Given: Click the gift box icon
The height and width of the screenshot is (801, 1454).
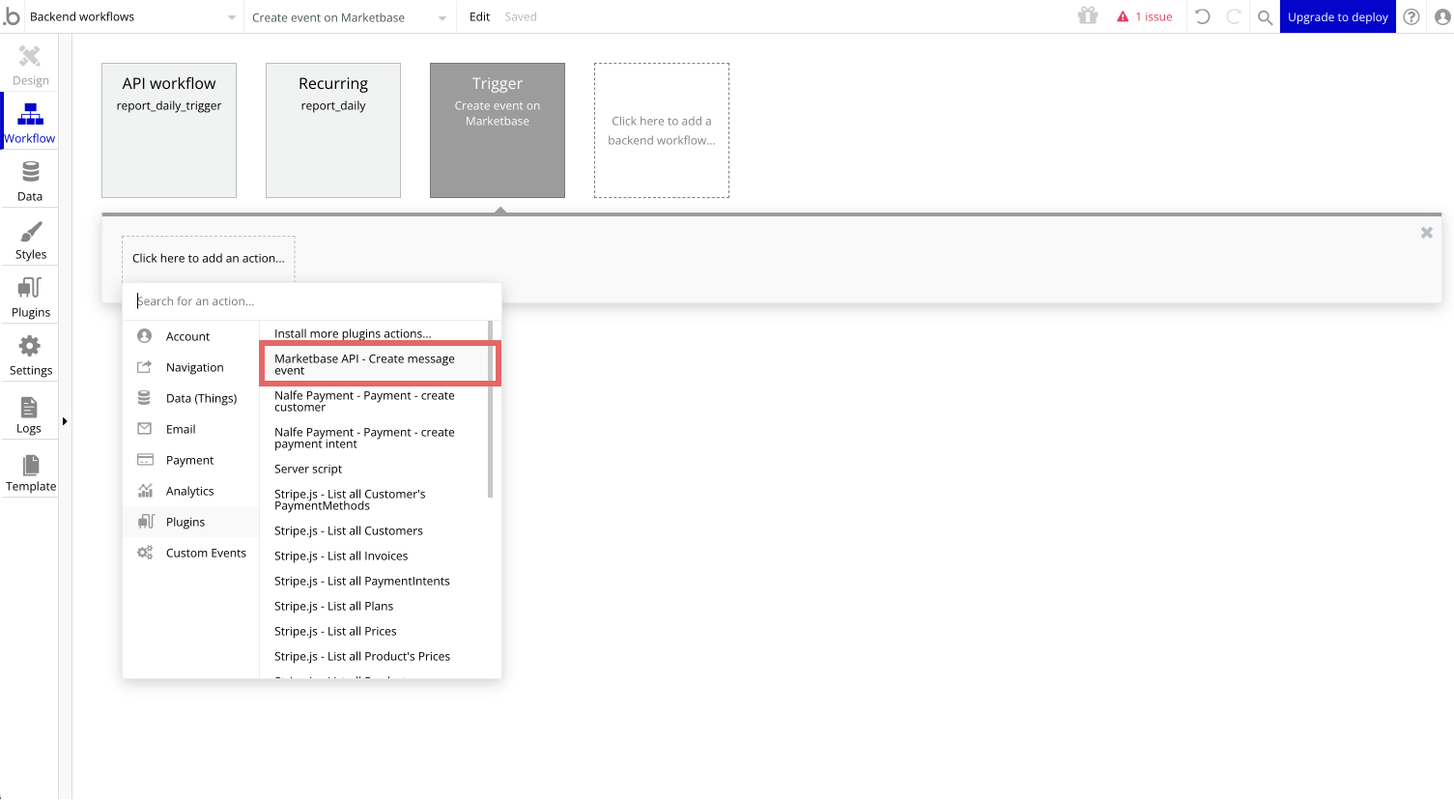Looking at the screenshot, I should (1088, 16).
